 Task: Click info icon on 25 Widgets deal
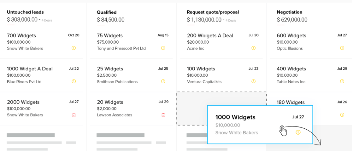coord(163,81)
